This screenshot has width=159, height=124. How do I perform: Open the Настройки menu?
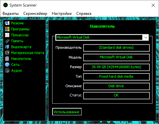tap(62, 13)
